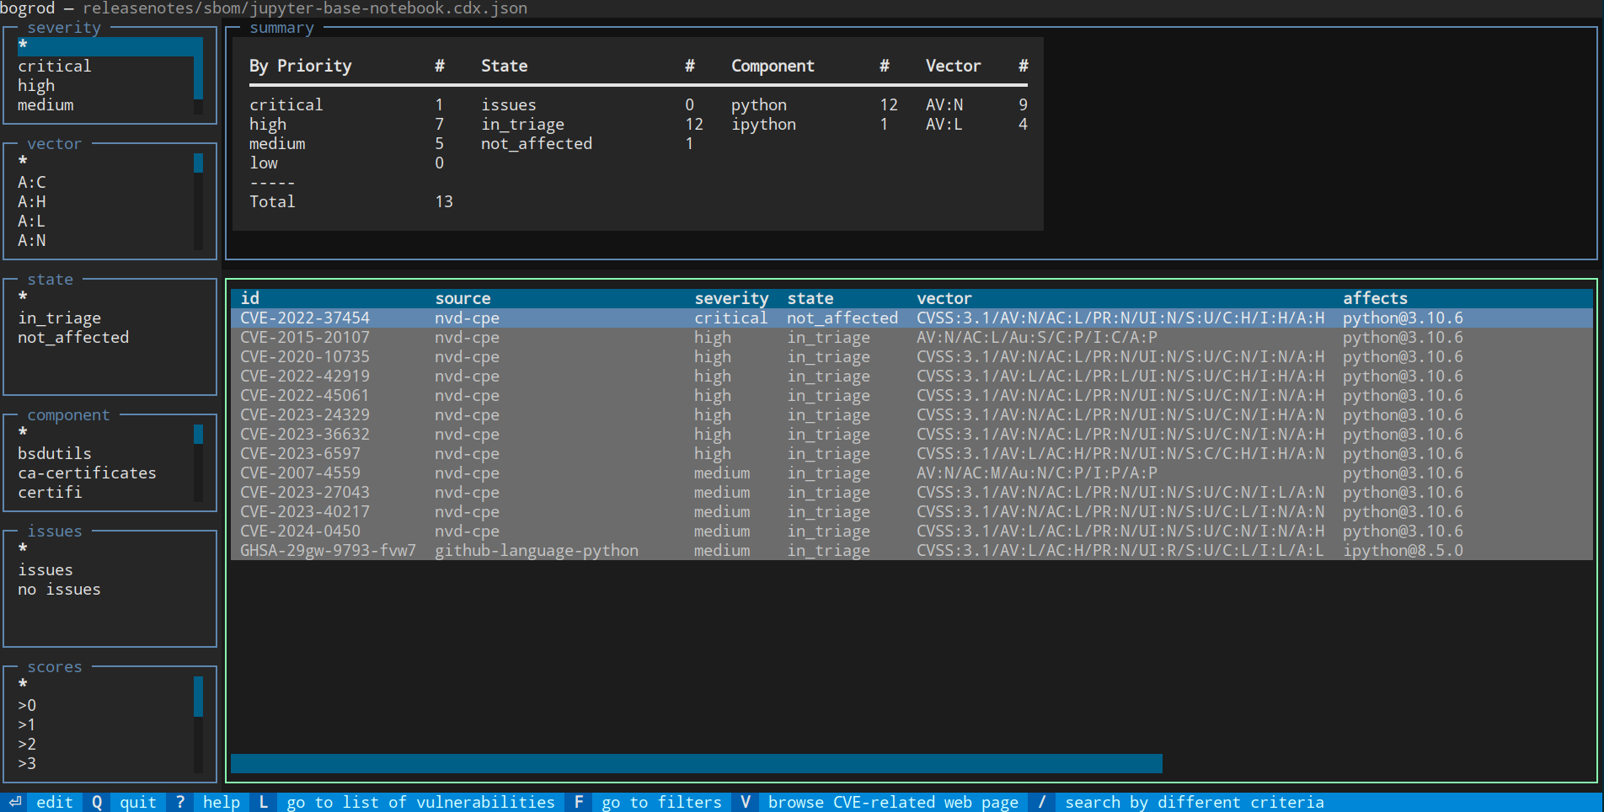This screenshot has height=812, width=1604.
Task: Click the V key to browse CVE page
Action: click(746, 802)
